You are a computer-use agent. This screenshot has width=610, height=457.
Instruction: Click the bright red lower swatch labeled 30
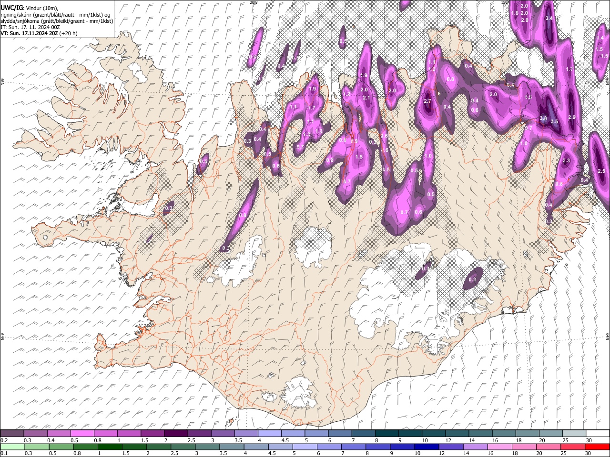point(598,447)
